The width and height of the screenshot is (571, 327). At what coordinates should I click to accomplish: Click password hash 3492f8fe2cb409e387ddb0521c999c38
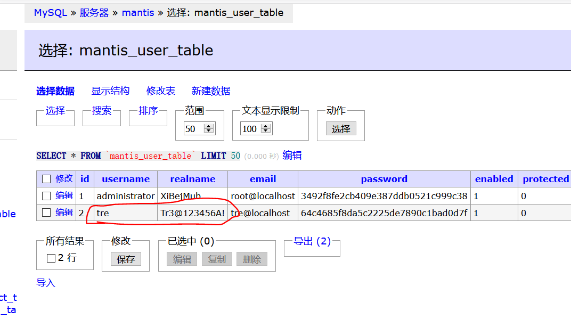point(384,196)
